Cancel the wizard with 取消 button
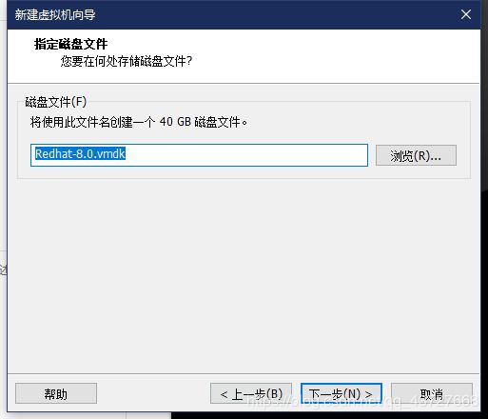Viewport: 488px width, 419px height. (x=432, y=393)
